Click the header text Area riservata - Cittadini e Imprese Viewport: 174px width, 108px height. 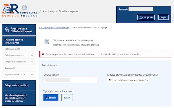pyautogui.click(x=60, y=11)
